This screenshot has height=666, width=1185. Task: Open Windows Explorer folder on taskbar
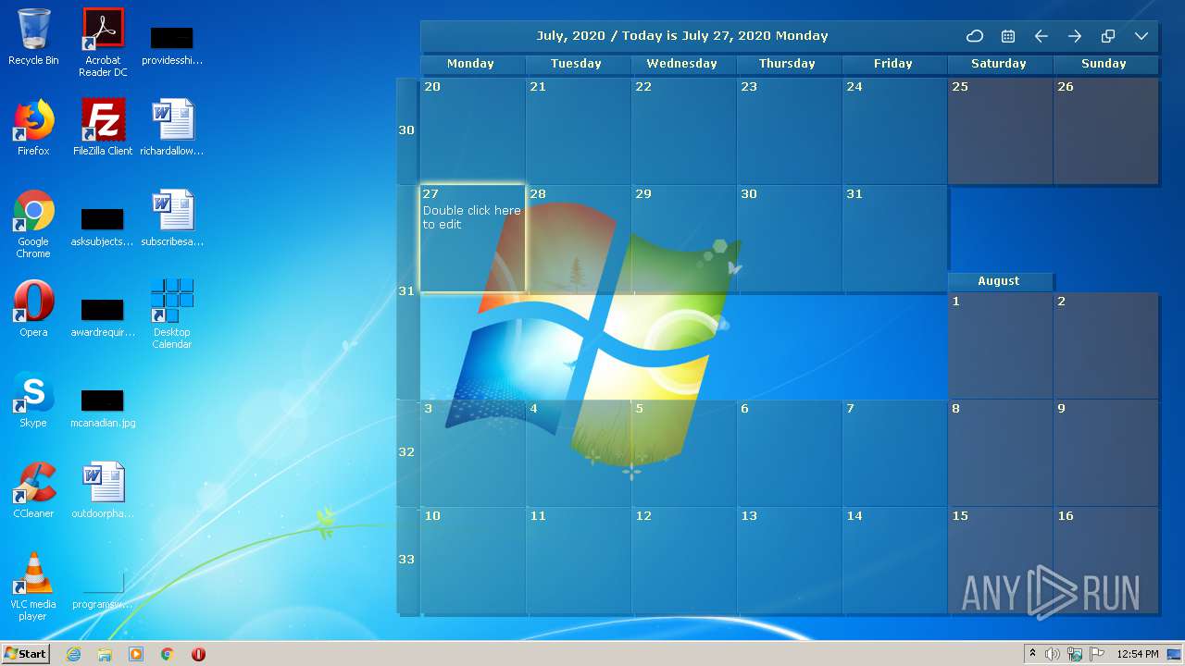105,654
